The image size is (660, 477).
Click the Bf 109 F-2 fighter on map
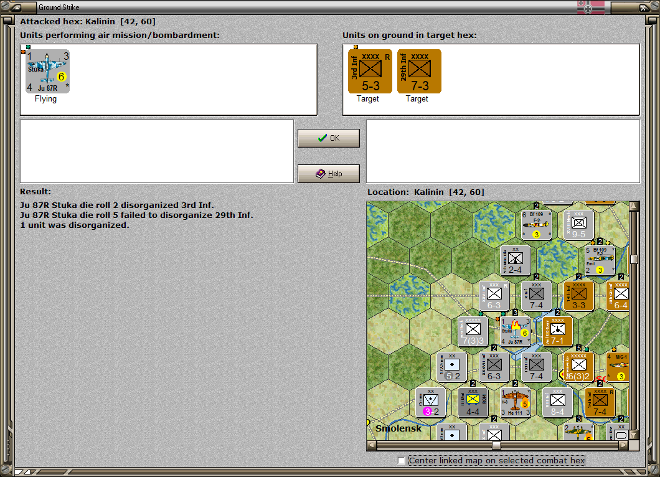536,225
